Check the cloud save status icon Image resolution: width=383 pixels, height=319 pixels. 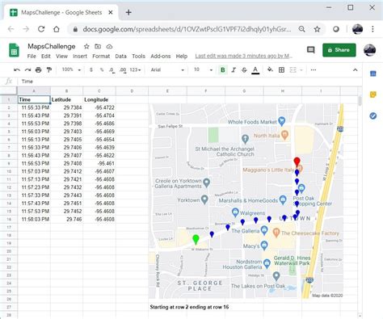(x=109, y=46)
